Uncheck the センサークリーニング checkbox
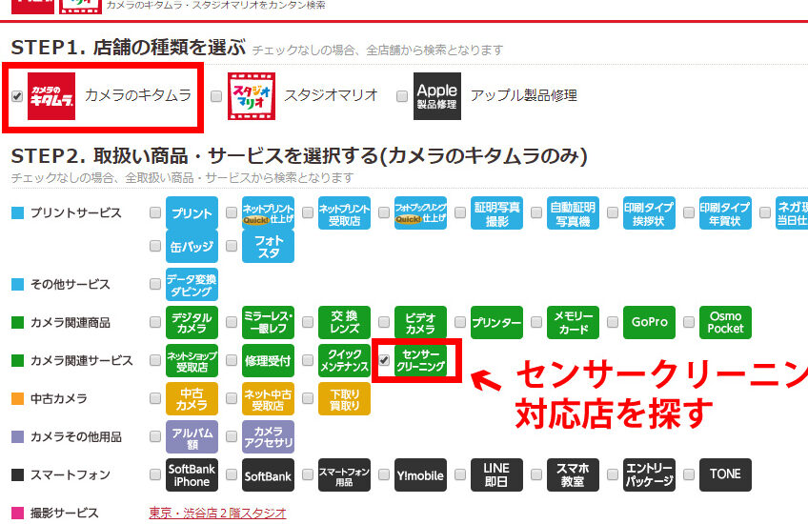The width and height of the screenshot is (808, 524). click(x=384, y=360)
